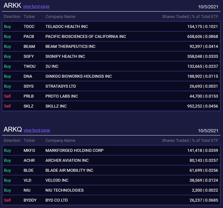Select GINKGO BIOWORKS HOLDINGS INC
223x208 pixels.
78,76
